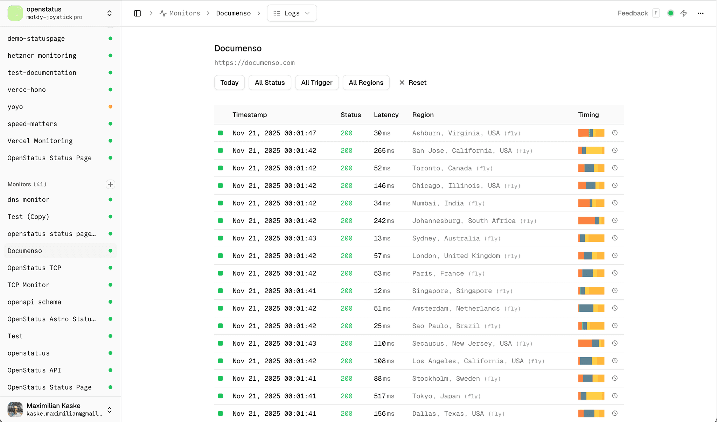This screenshot has height=422, width=717.
Task: Open the Logs view dropdown
Action: 292,13
